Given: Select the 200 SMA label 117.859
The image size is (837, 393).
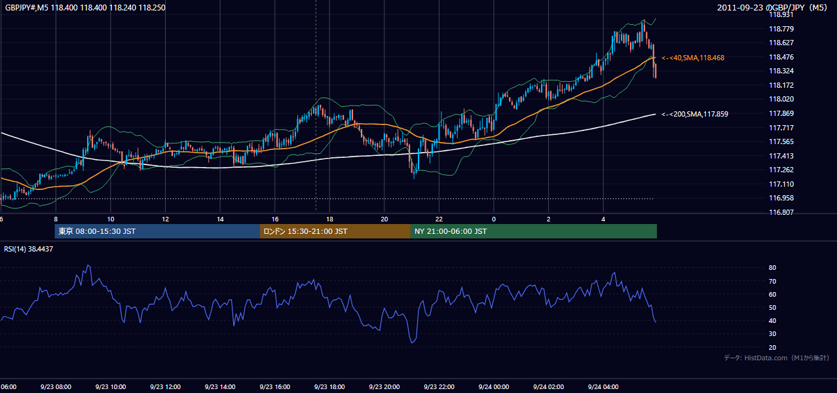Looking at the screenshot, I should 695,114.
